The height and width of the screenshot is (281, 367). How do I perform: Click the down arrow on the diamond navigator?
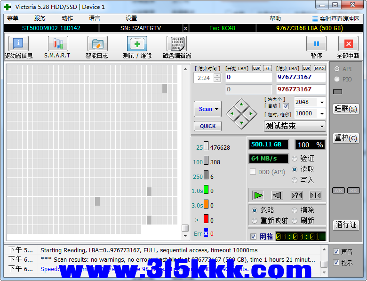(x=241, y=123)
